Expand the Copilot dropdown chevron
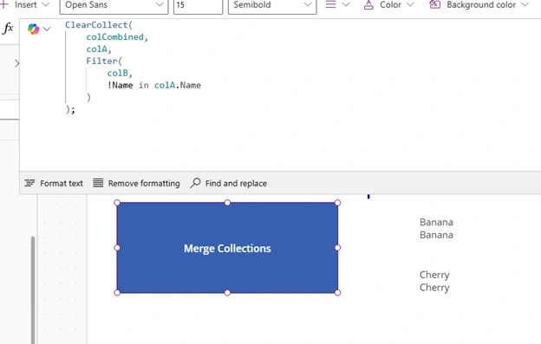The image size is (541, 344). [47, 29]
